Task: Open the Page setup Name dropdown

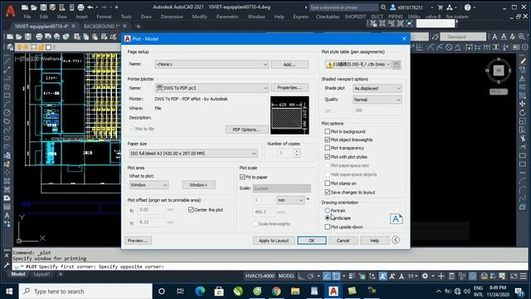Action: (x=212, y=65)
